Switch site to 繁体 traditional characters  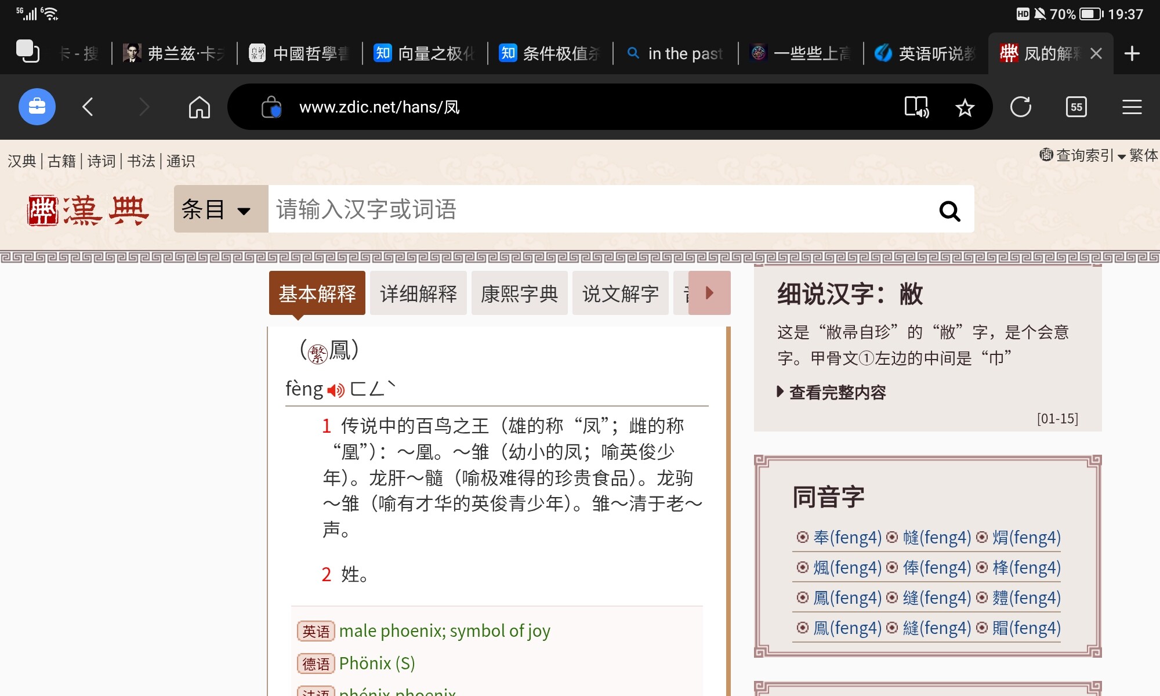pyautogui.click(x=1143, y=155)
